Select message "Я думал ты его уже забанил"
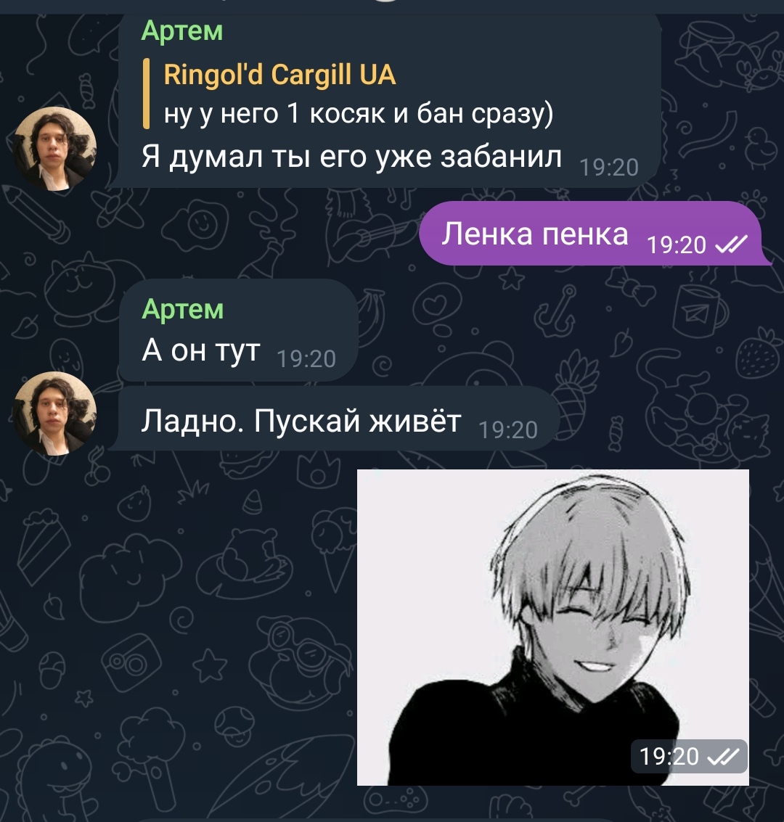Image resolution: width=784 pixels, height=822 pixels. [351, 156]
